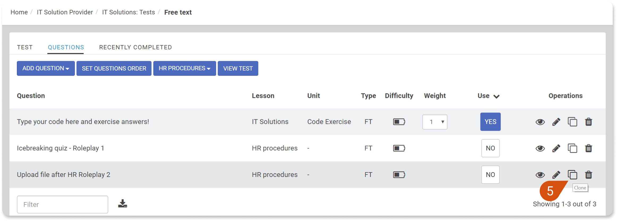This screenshot has height=221, width=617.
Task: Expand the HR PROCEDURES dropdown
Action: [x=185, y=68]
